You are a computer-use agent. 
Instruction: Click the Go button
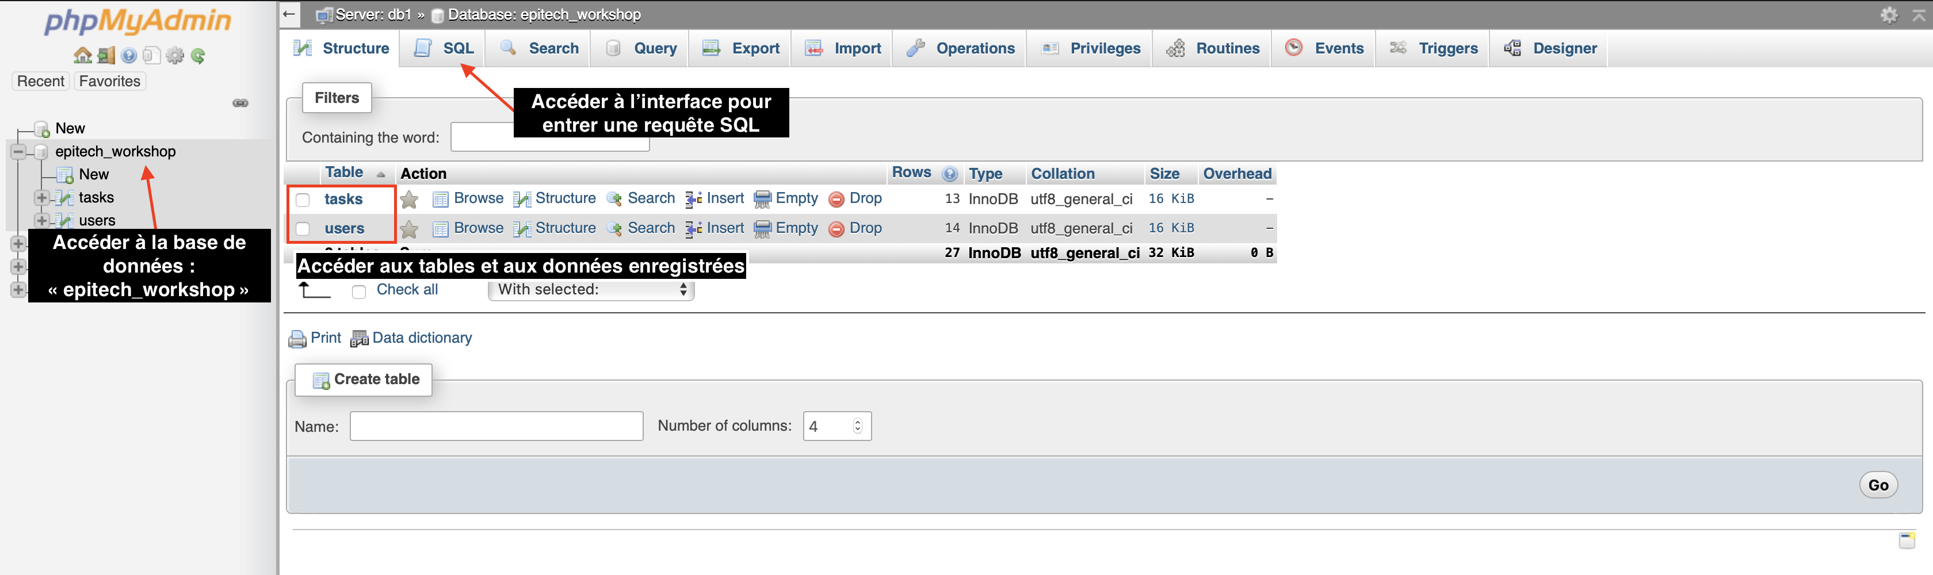pos(1878,485)
